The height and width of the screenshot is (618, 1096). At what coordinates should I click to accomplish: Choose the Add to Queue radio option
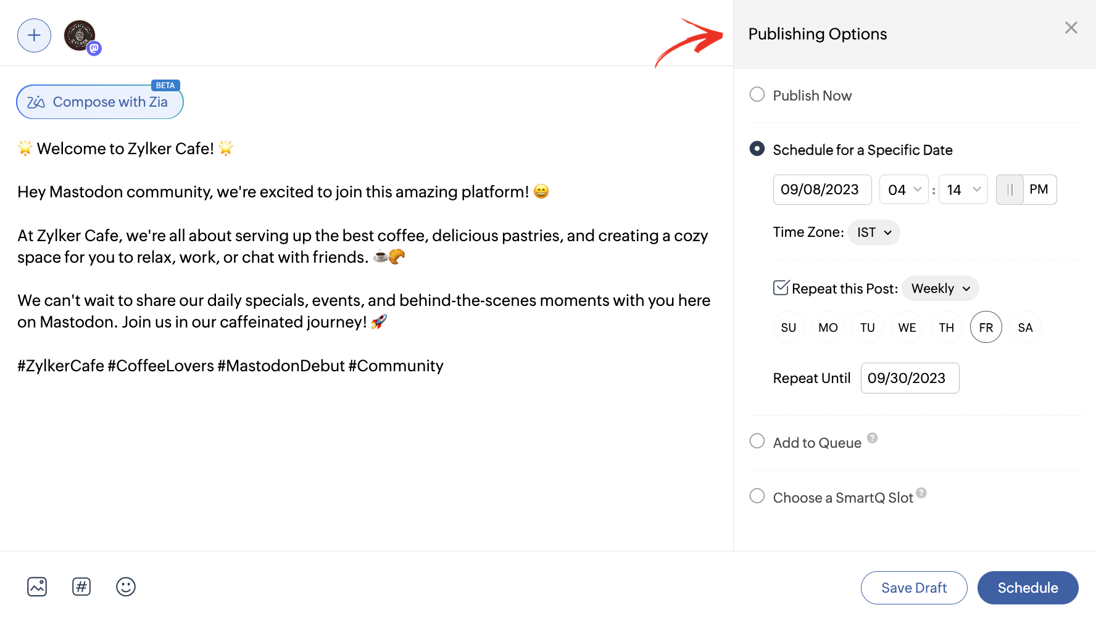[757, 442]
